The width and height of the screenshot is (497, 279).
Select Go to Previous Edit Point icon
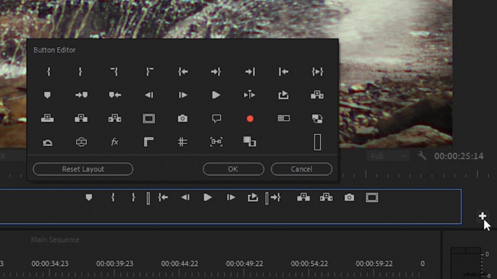tap(283, 72)
